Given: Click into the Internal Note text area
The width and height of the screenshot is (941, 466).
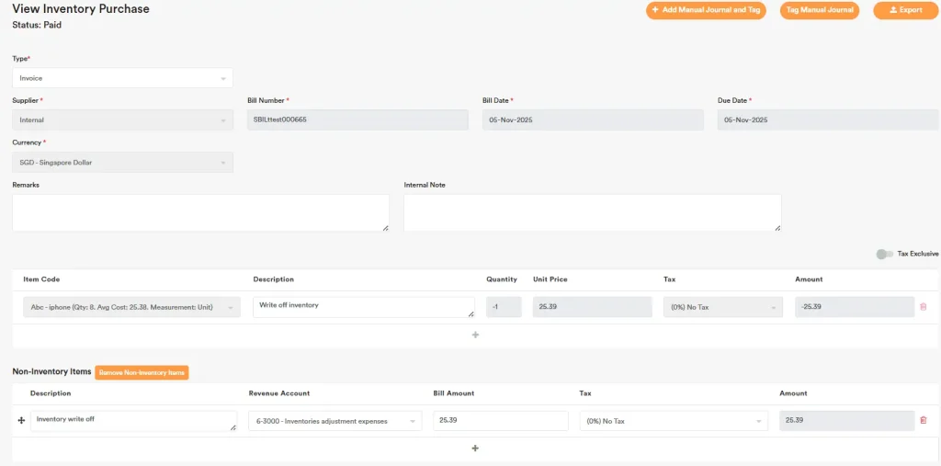Looking at the screenshot, I should pyautogui.click(x=592, y=212).
